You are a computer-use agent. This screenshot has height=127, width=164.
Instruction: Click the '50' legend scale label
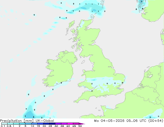click(x=80, y=126)
